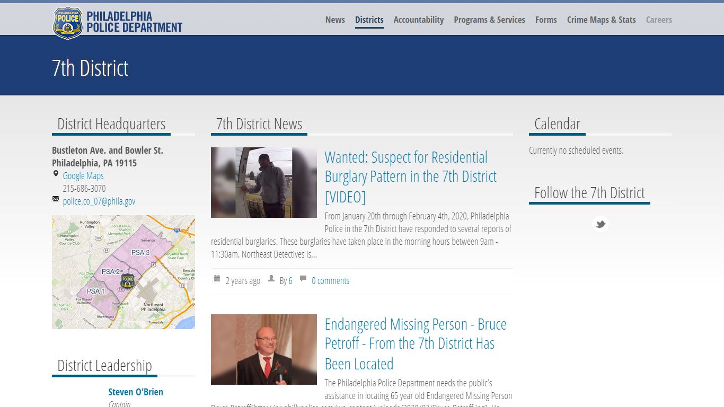The image size is (724, 407).
Task: Click the '7th District News' heading
Action: [x=259, y=124]
